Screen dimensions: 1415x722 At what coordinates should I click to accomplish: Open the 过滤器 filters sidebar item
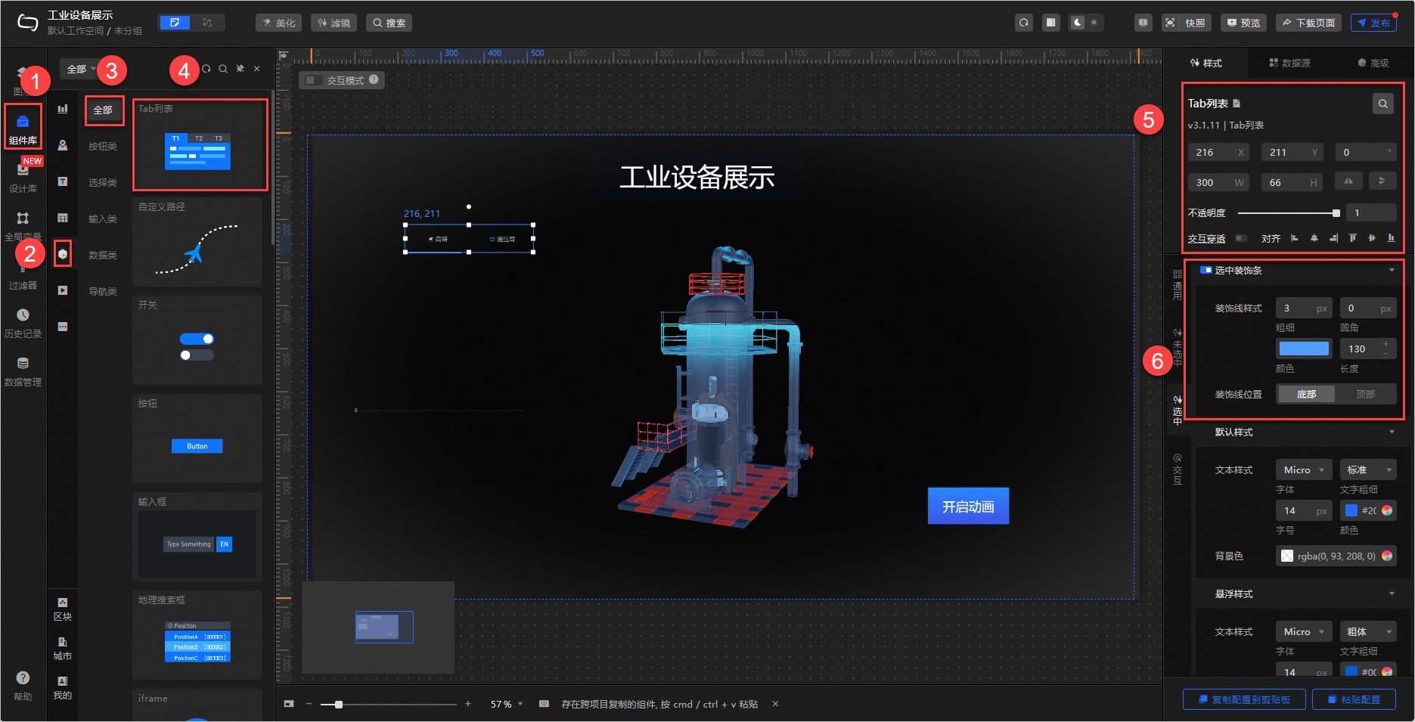(x=23, y=275)
